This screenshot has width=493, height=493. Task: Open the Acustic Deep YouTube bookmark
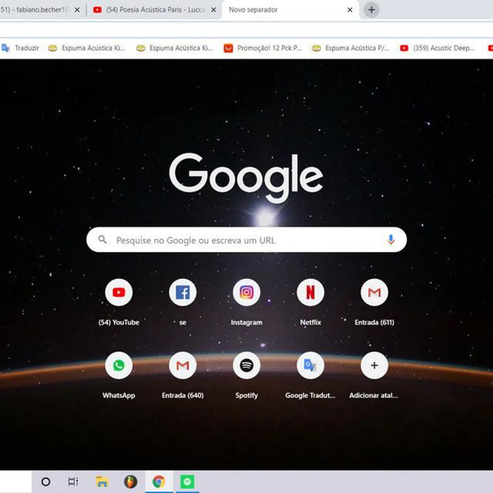pyautogui.click(x=438, y=48)
